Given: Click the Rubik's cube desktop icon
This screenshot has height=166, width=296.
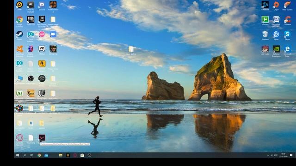Looking at the screenshot, I should coord(19,108).
